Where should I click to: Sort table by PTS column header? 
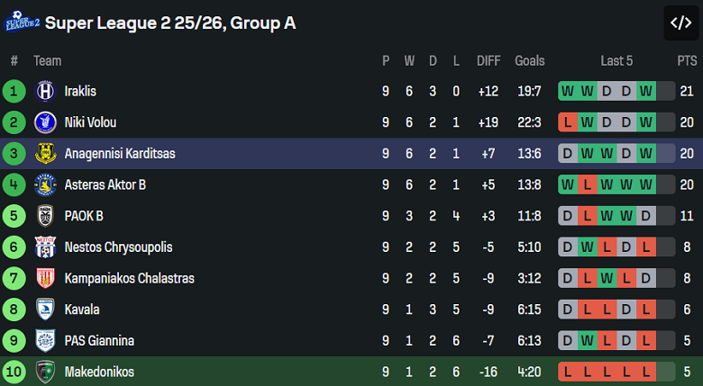(687, 61)
